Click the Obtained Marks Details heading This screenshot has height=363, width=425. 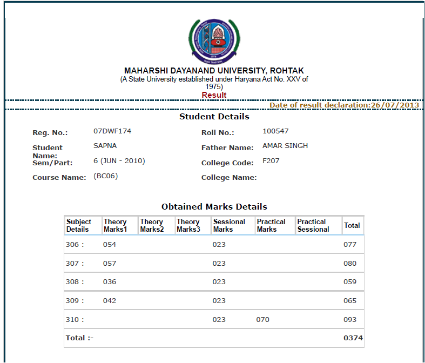(x=214, y=207)
